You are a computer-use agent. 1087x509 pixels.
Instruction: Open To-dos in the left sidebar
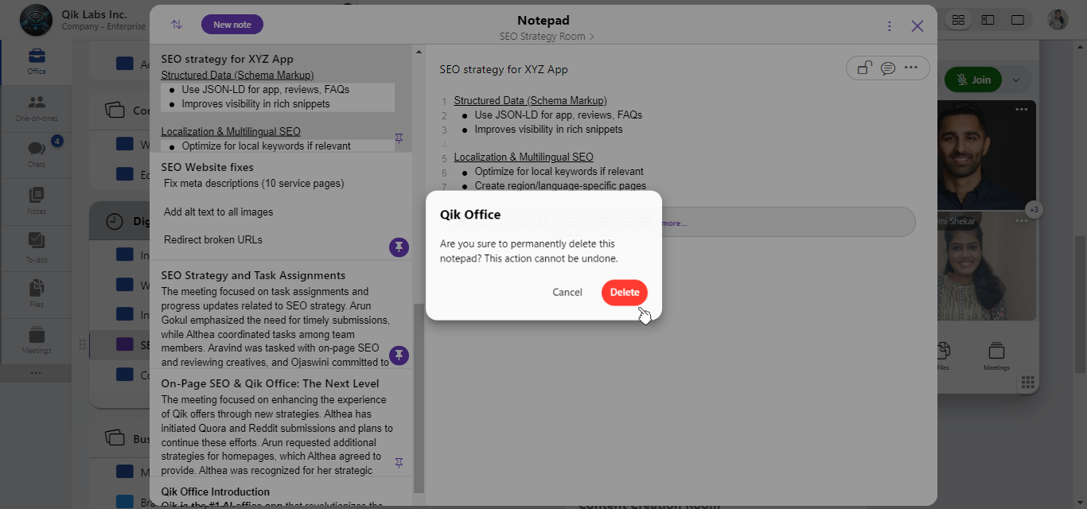[37, 245]
